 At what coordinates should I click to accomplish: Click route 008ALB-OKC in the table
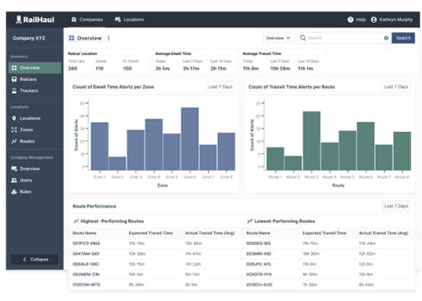[x=86, y=264]
